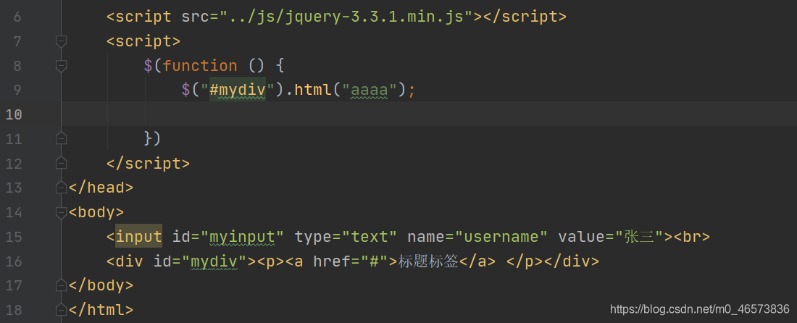The height and width of the screenshot is (323, 797).
Task: Place cursor in the id="mydiv" attribute
Action: tap(200, 261)
